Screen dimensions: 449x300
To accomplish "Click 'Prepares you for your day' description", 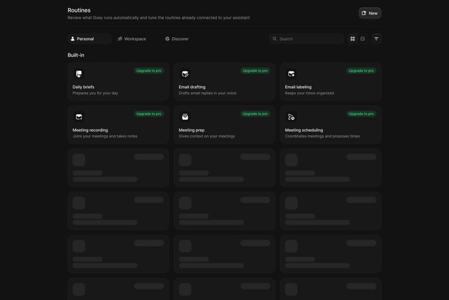I will (x=95, y=93).
